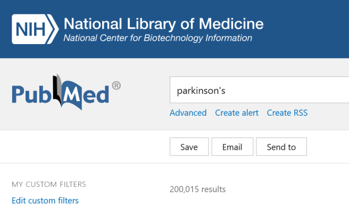349x214 pixels.
Task: Click the MY CUSTOM FILTERS heading
Action: pos(49,184)
